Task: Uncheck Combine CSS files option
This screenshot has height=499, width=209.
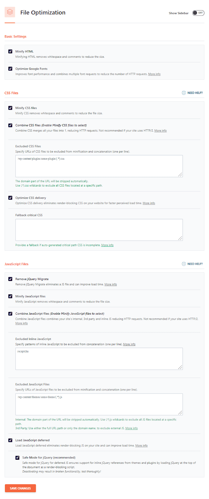Action: [x=10, y=125]
